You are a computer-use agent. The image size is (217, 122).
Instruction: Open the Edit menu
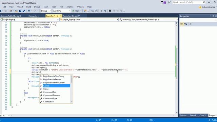(4, 7)
